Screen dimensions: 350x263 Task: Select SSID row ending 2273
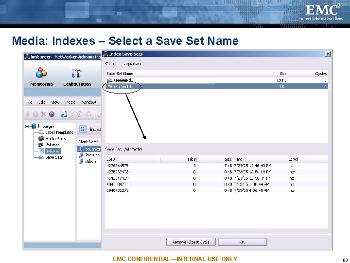point(216,190)
